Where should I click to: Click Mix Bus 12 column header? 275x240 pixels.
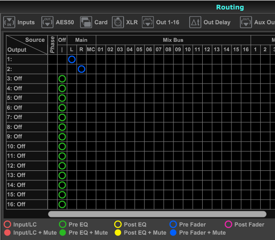click(207, 49)
